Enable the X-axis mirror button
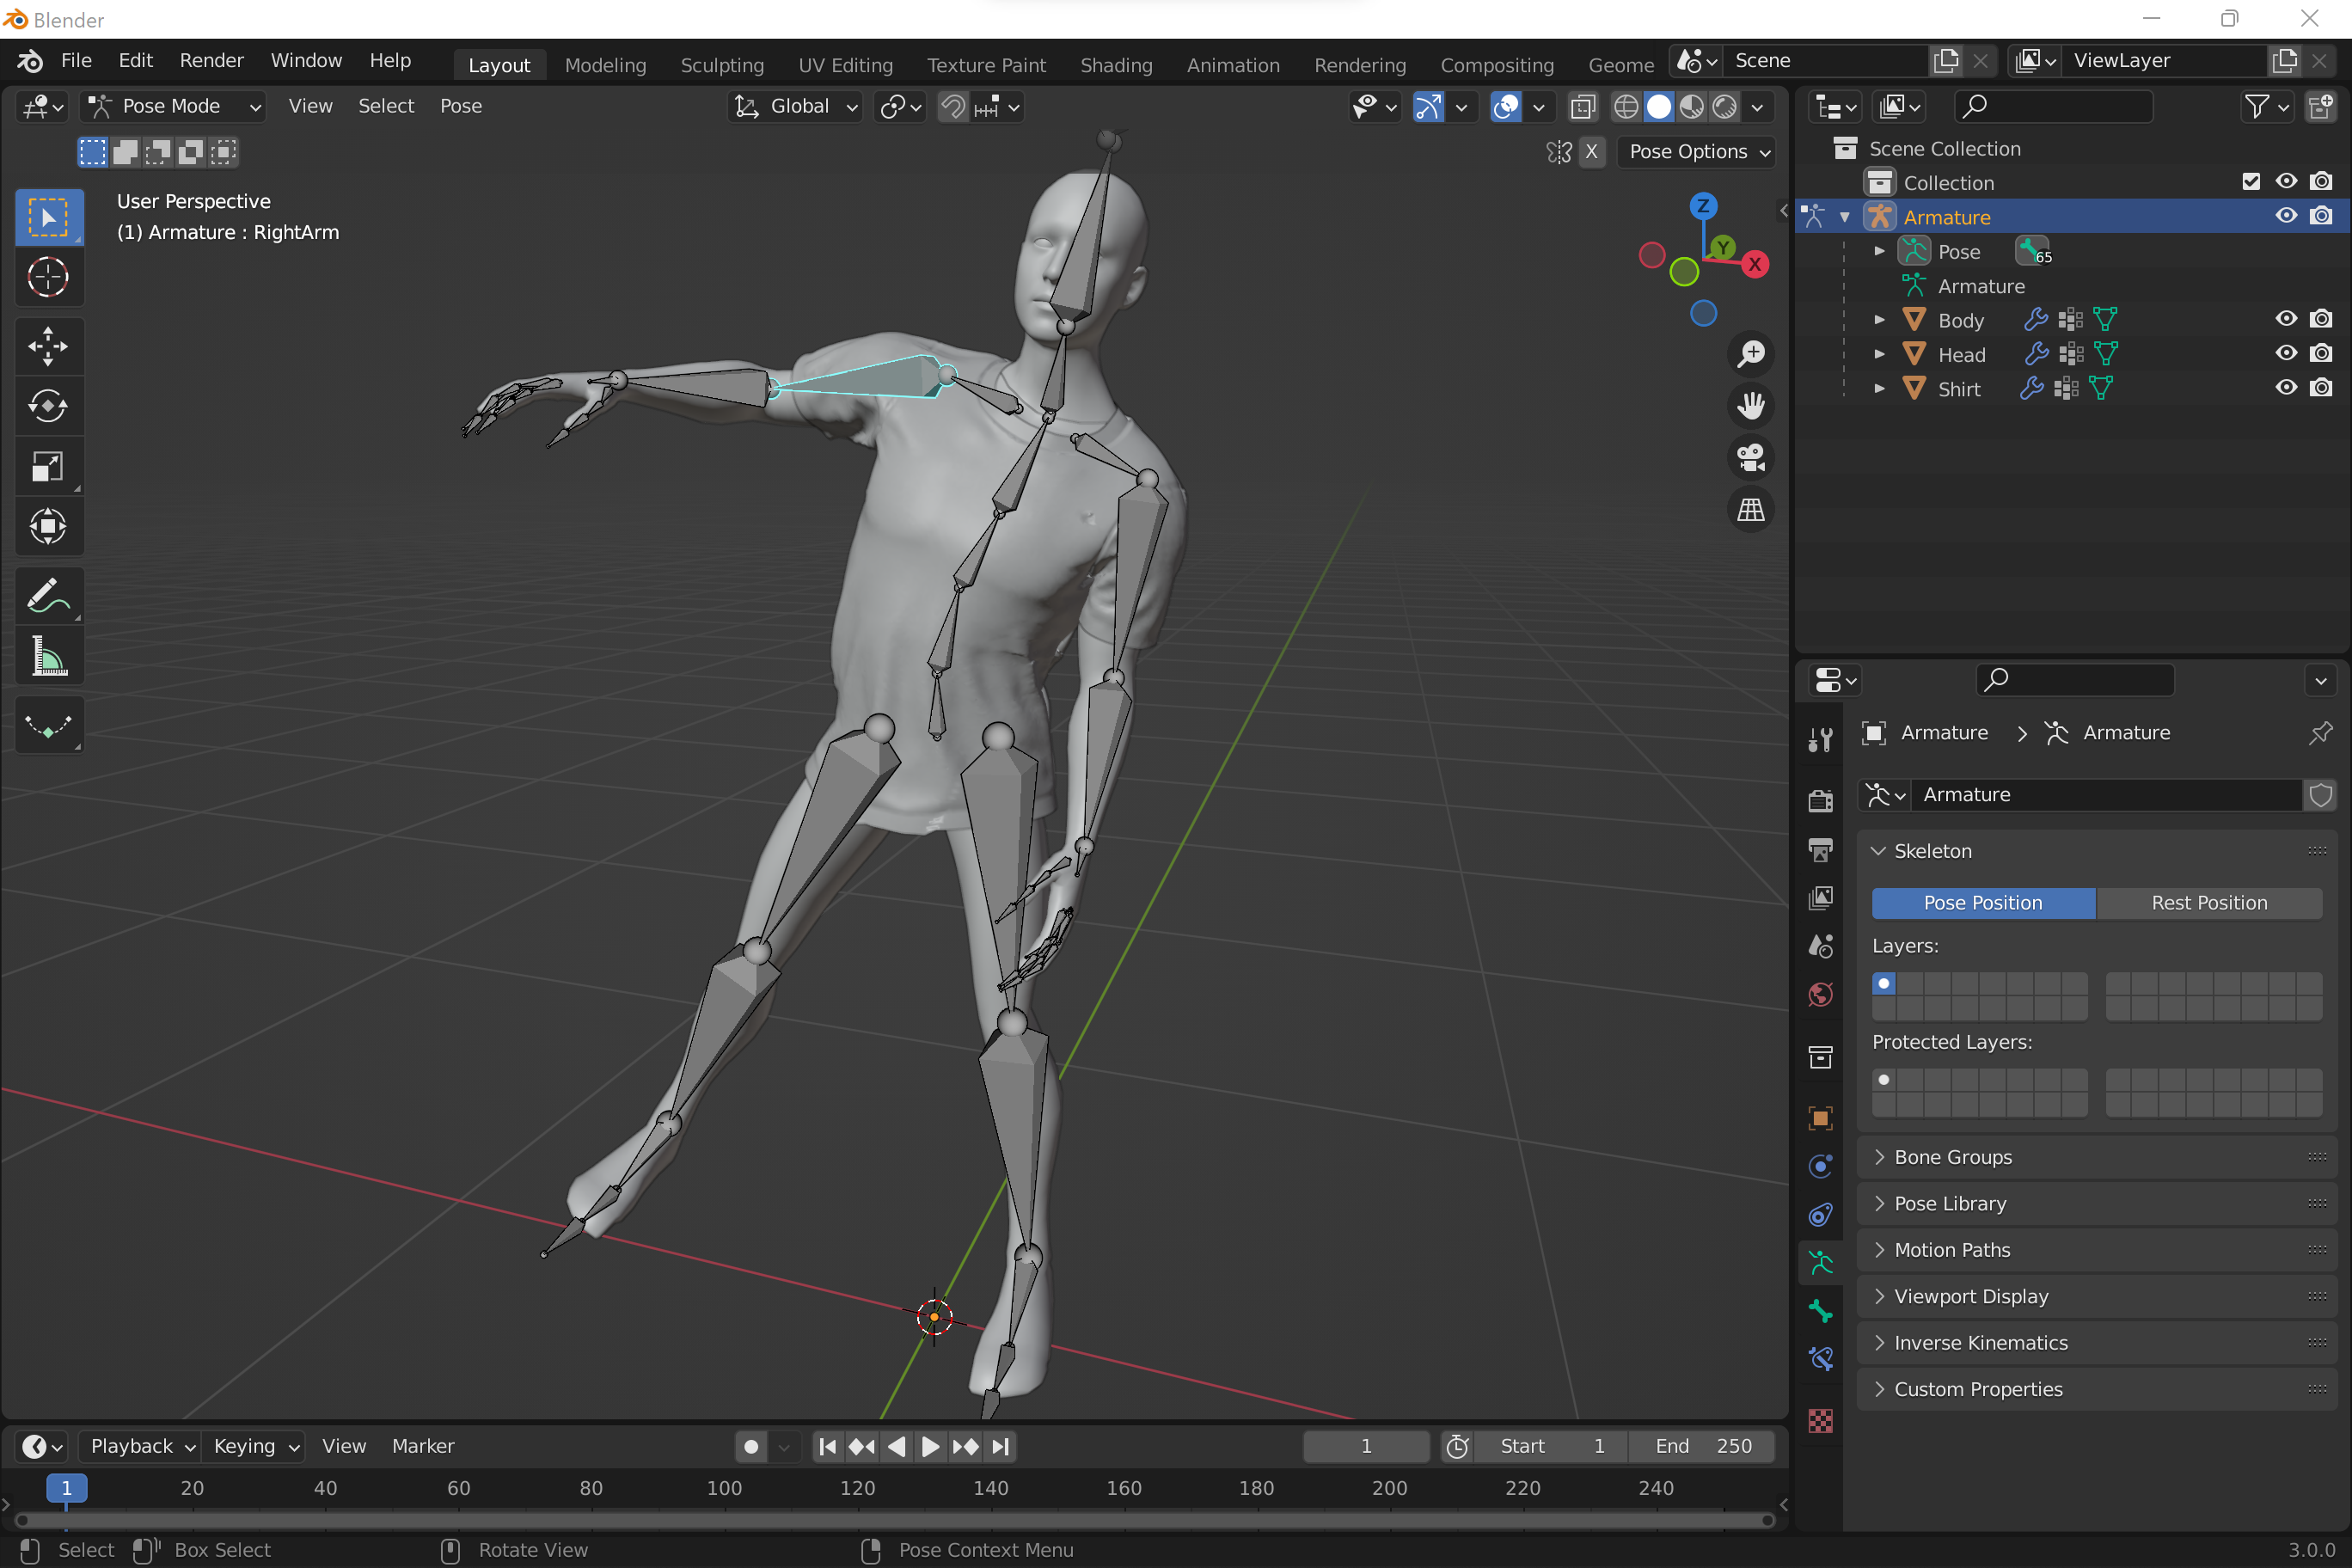 click(1593, 151)
